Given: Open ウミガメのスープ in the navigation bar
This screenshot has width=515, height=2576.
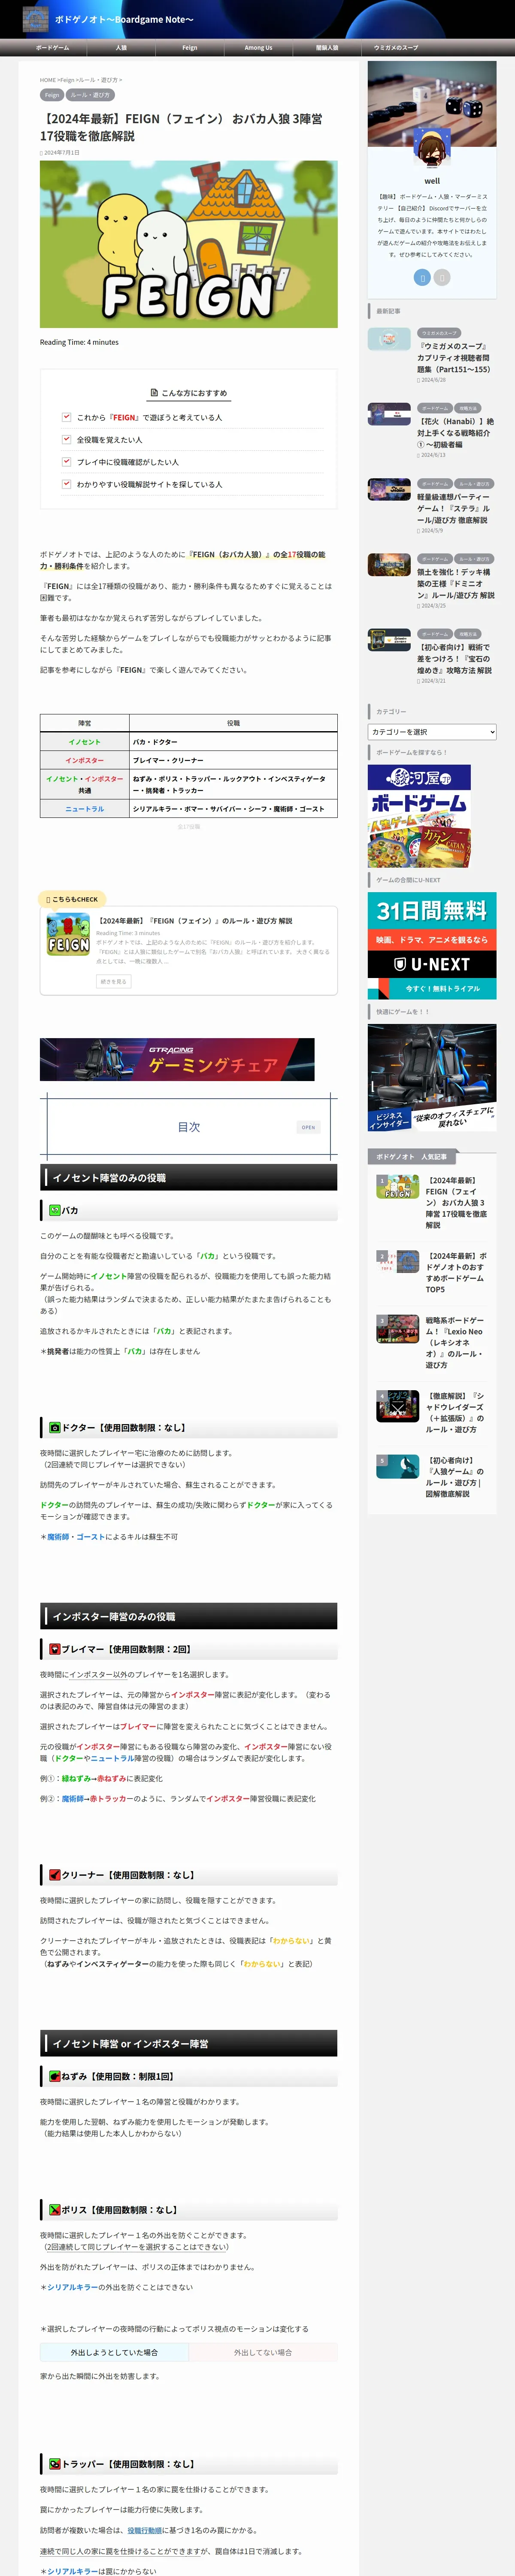Looking at the screenshot, I should (396, 48).
